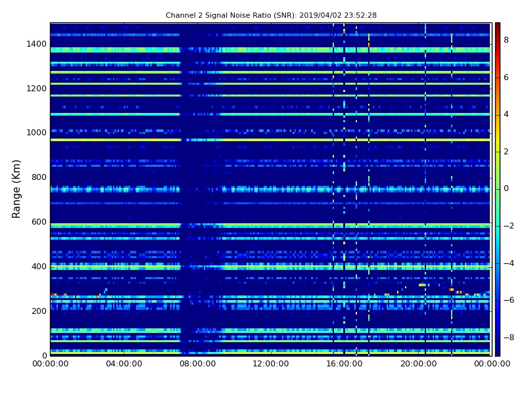Click the 1000 tick label on the range axis
Image resolution: width=526 pixels, height=394 pixels.
[37, 133]
